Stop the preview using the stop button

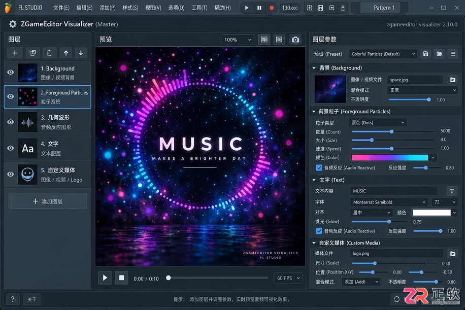coord(122,278)
